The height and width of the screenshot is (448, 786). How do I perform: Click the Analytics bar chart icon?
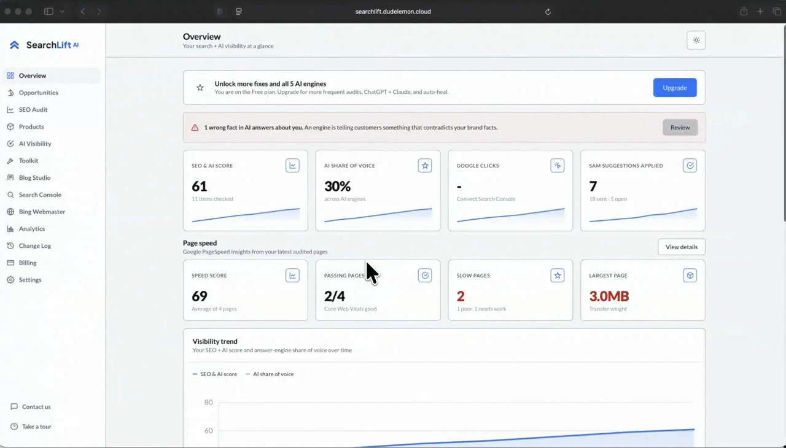[x=10, y=229]
